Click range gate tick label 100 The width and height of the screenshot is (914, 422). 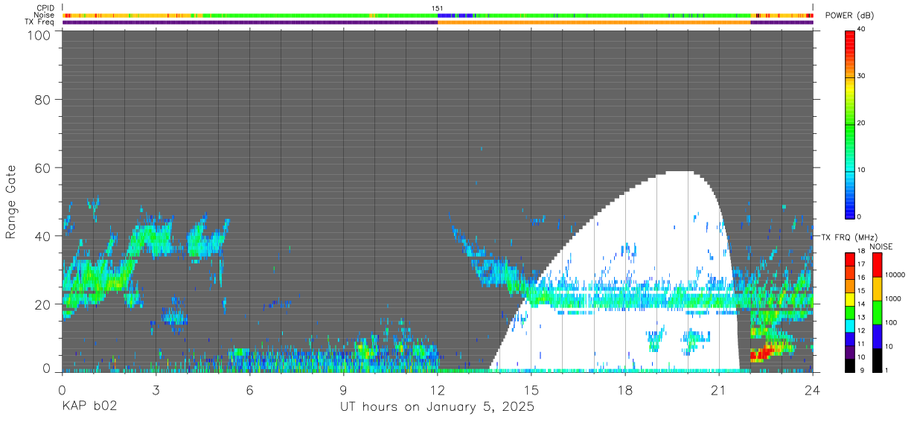(37, 35)
